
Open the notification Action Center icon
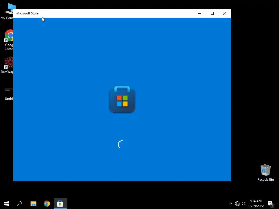[x=271, y=204]
